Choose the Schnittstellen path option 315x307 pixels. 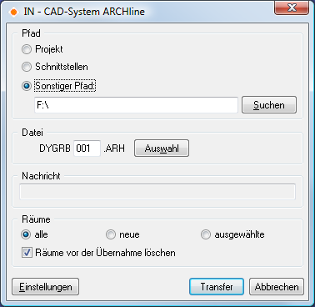tap(27, 67)
